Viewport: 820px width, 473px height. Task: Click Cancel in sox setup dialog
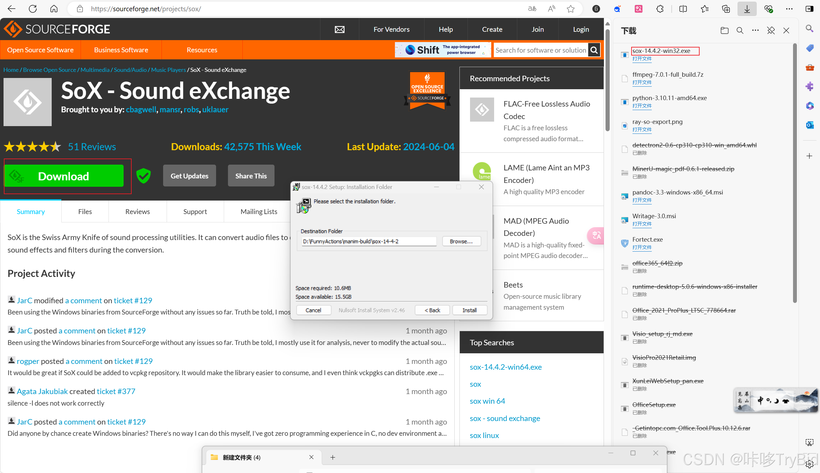313,310
